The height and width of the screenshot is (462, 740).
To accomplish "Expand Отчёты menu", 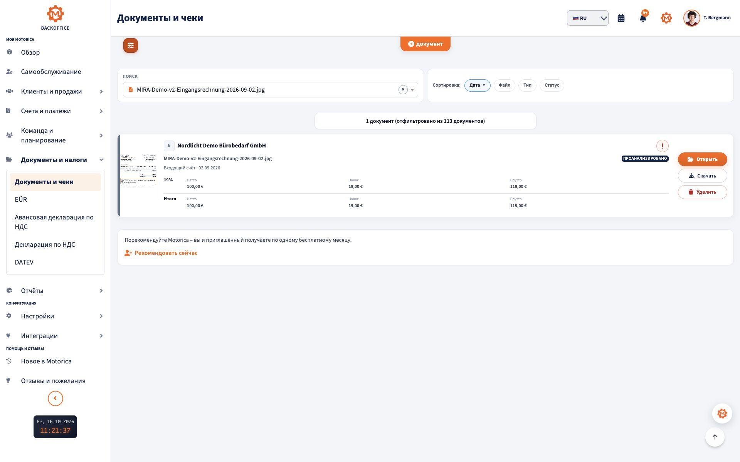I will pos(55,291).
